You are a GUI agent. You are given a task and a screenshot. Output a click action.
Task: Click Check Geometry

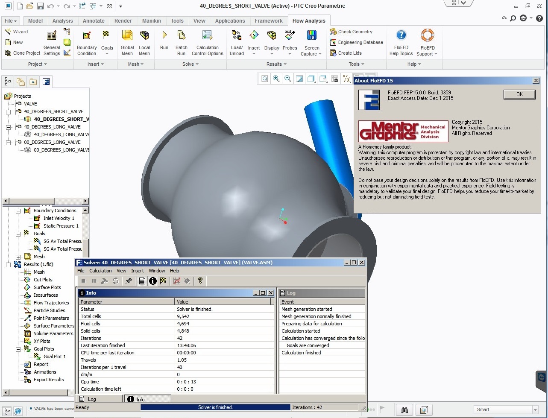pyautogui.click(x=351, y=32)
